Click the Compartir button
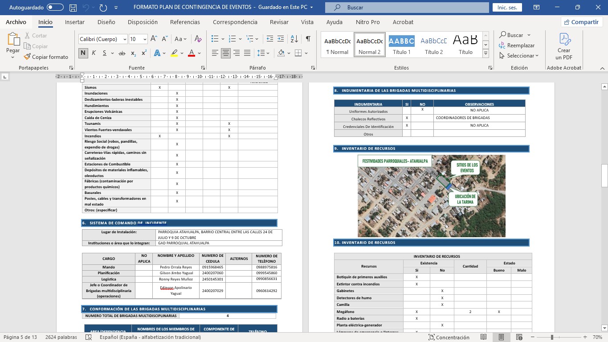Screen dimensions: 608x342 click(x=581, y=22)
